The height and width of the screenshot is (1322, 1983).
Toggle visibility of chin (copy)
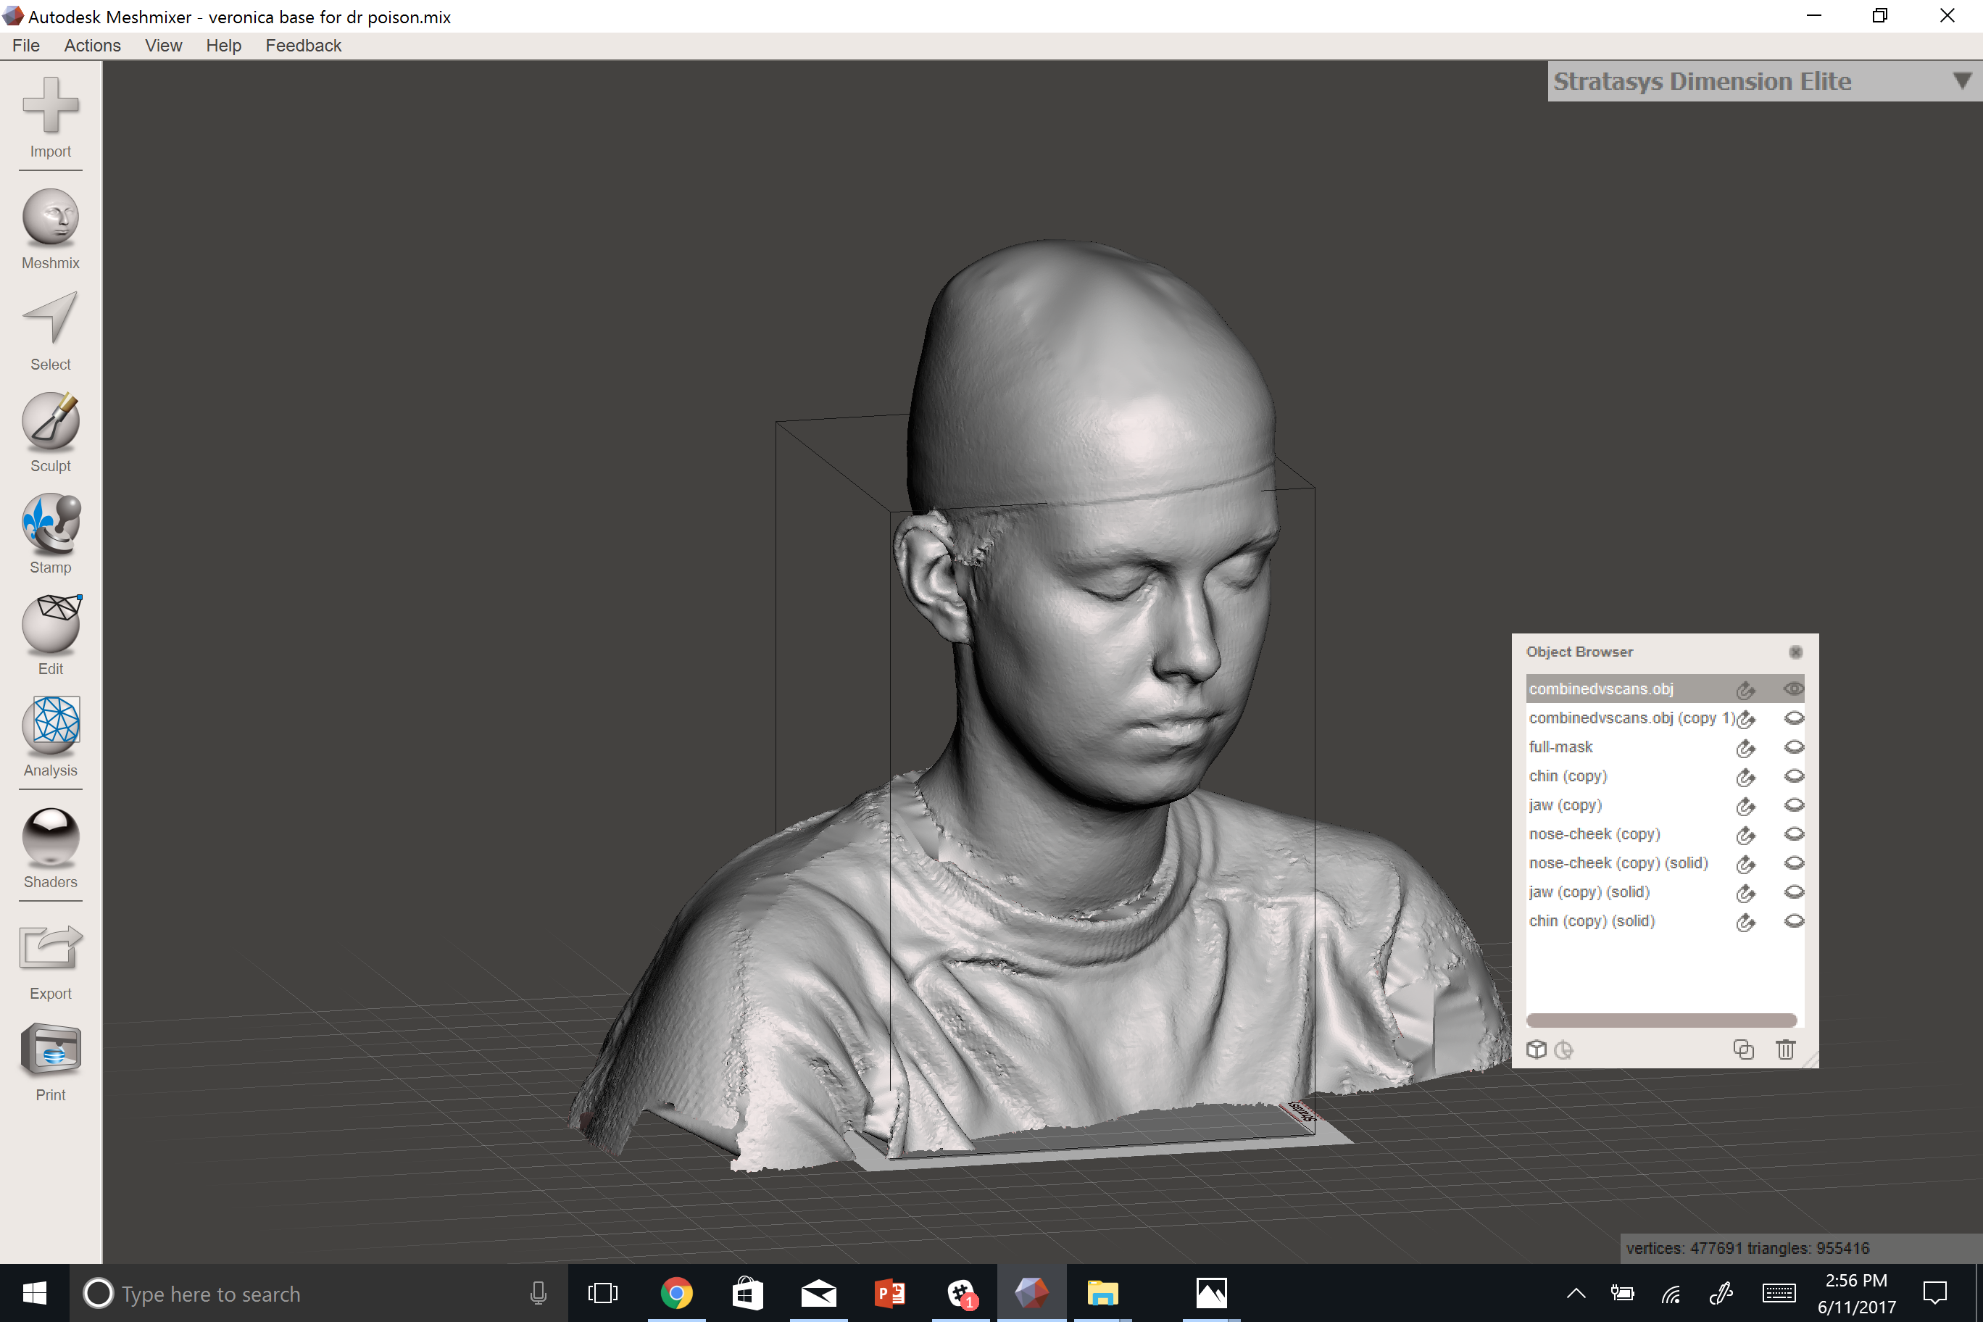point(1794,776)
